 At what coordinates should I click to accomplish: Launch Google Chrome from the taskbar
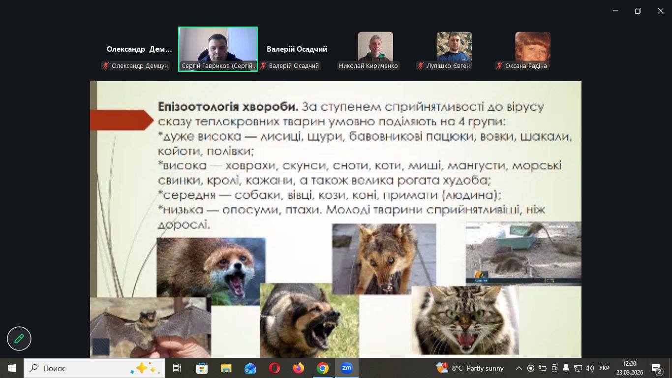coord(323,368)
